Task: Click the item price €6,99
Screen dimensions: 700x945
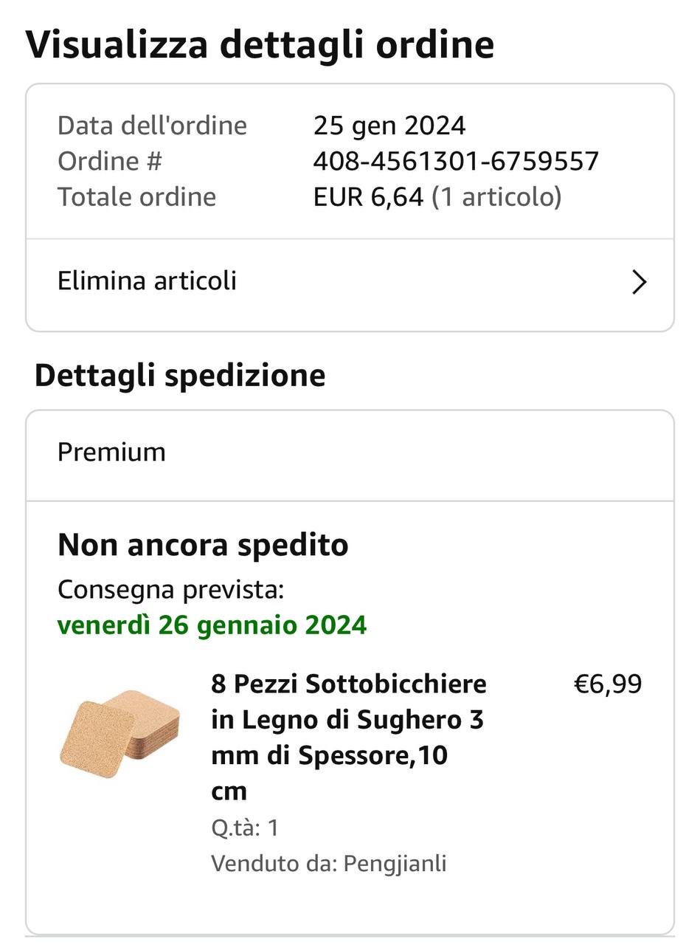Action: 608,684
